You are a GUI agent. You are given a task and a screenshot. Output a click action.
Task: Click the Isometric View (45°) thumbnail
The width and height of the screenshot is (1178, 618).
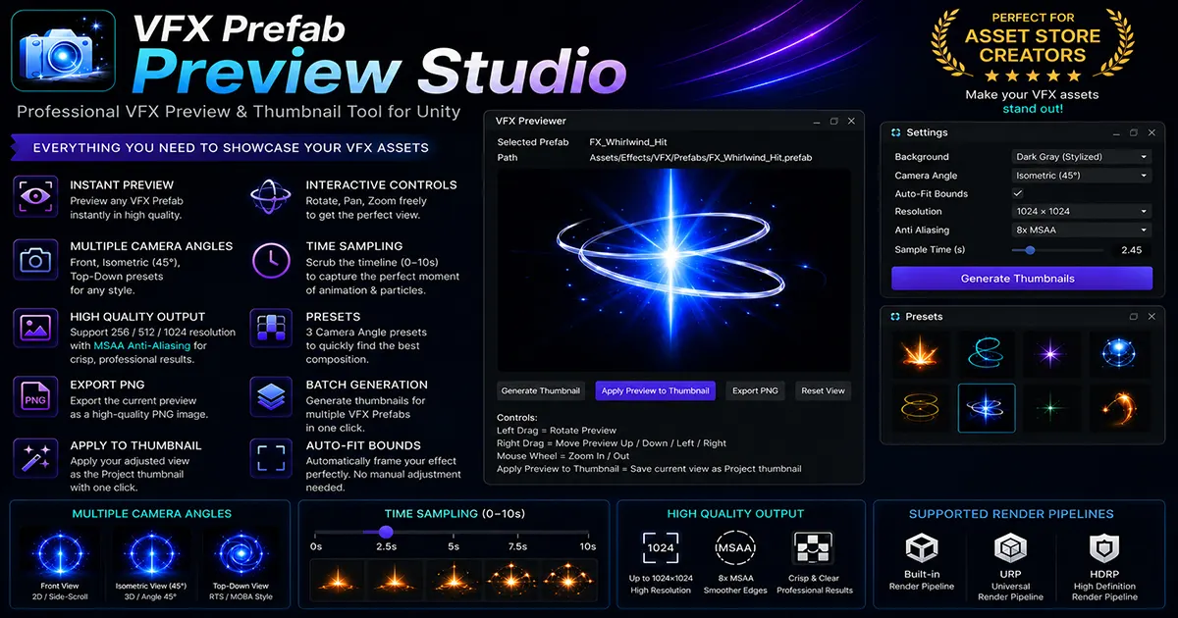coord(150,553)
